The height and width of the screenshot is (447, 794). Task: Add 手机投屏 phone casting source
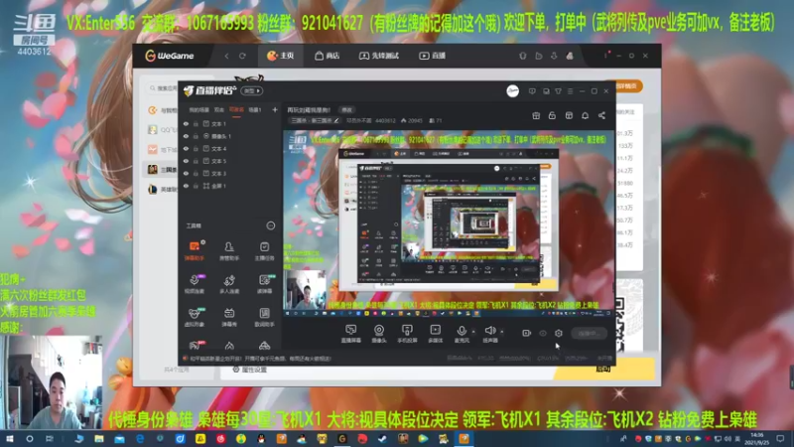point(407,334)
